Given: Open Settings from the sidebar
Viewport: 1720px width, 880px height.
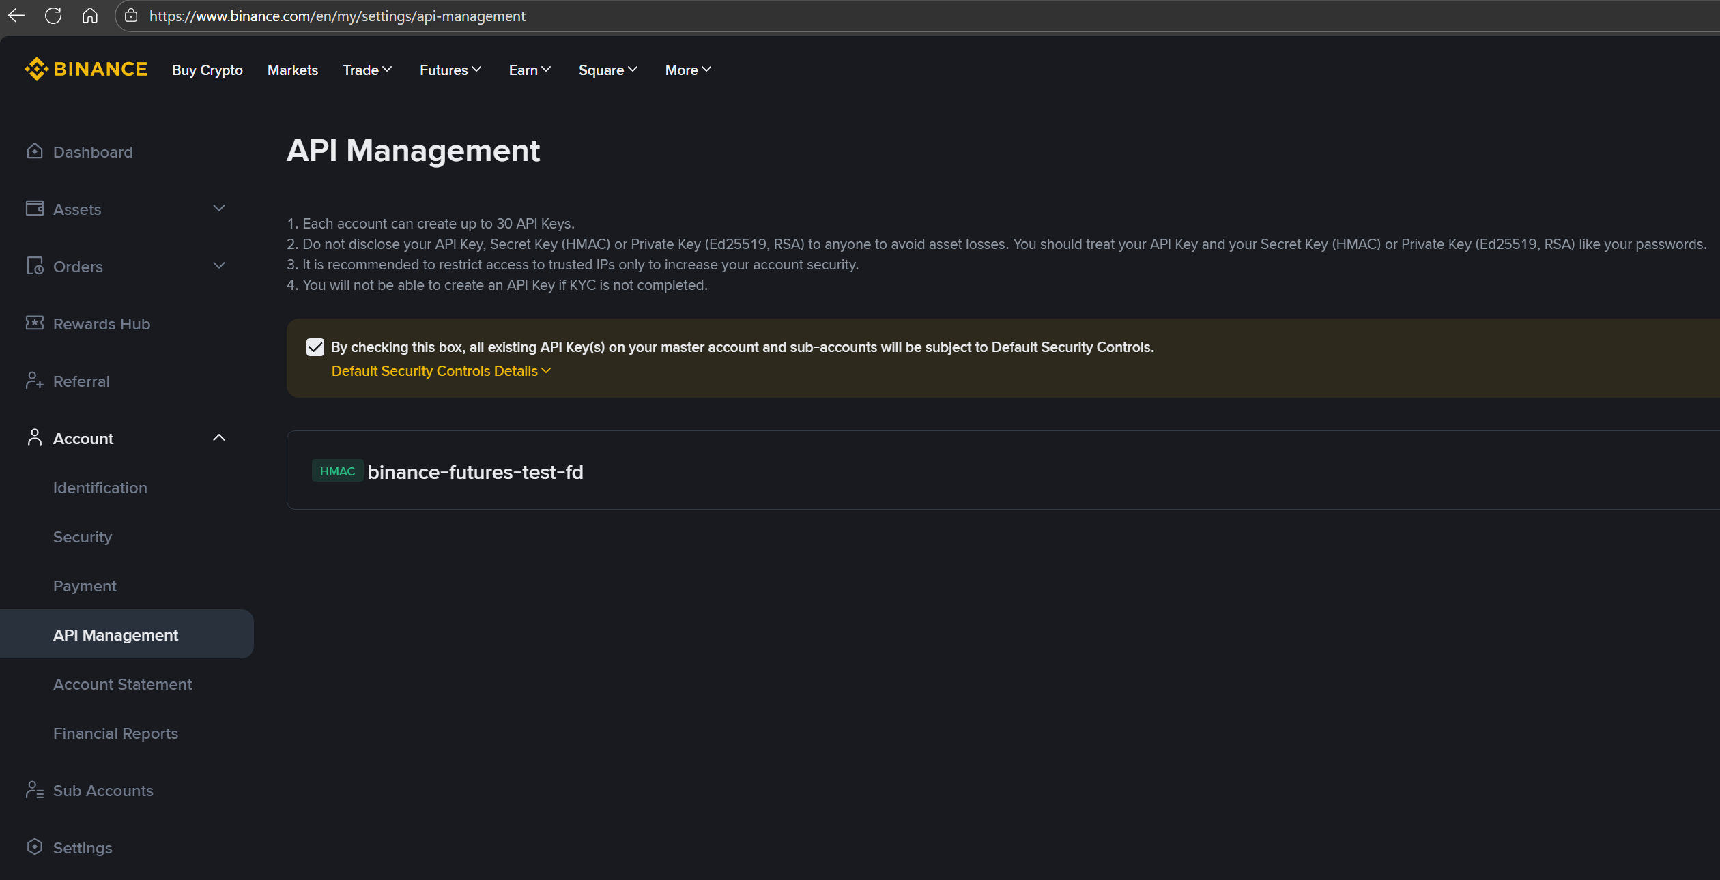Looking at the screenshot, I should point(83,847).
